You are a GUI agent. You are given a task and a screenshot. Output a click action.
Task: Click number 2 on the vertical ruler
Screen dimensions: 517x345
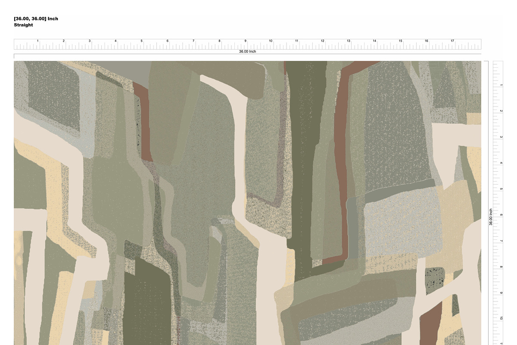click(501, 111)
